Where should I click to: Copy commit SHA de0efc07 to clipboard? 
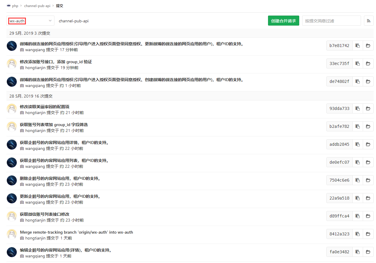357,162
